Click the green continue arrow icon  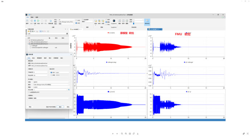coord(38,21)
